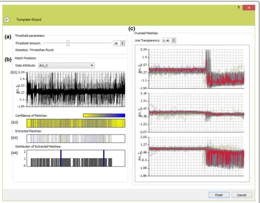Screen dimensions: 260x203
Task: Click the top Acc_X overlaid matches plot
Action: [x=196, y=69]
